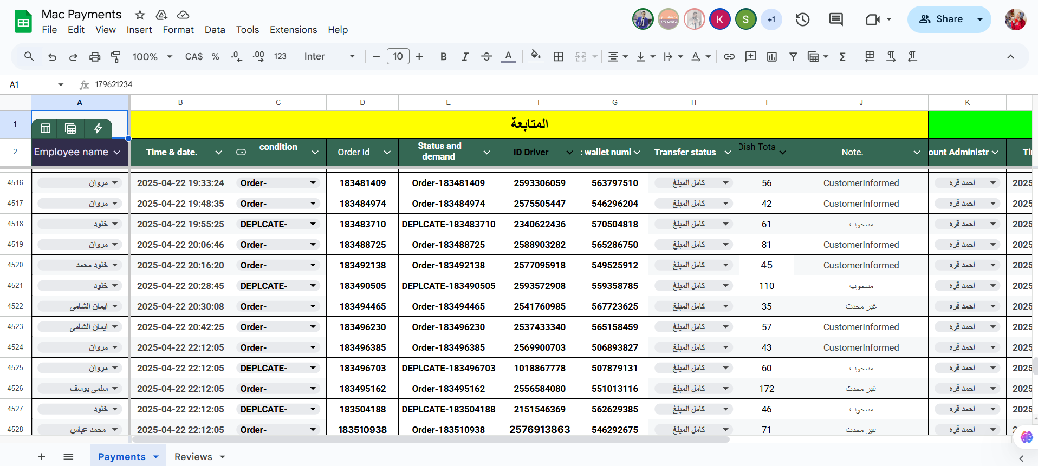
Task: Decrease decimal places
Action: tap(237, 56)
